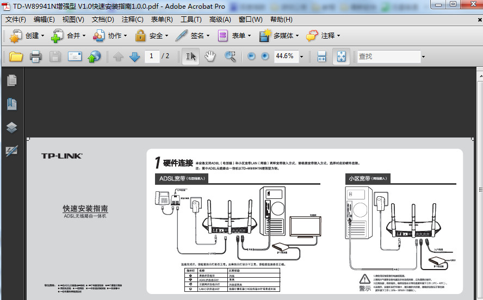Choose the Select tool cursor icon
Image resolution: width=483 pixels, height=300 pixels.
pyautogui.click(x=191, y=57)
